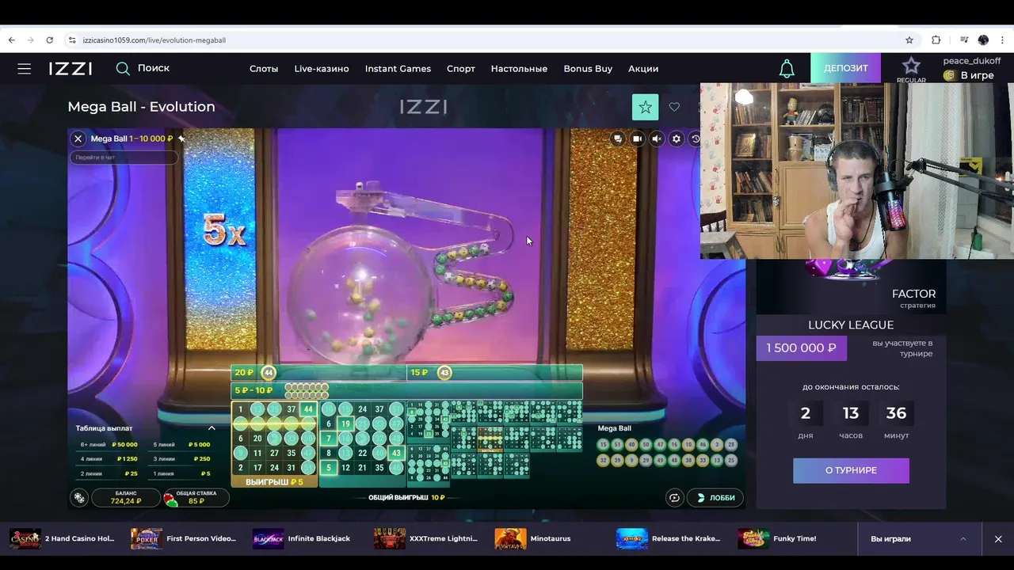Toggle the video camera icon
Screen dimensions: 1014x570
tap(637, 139)
